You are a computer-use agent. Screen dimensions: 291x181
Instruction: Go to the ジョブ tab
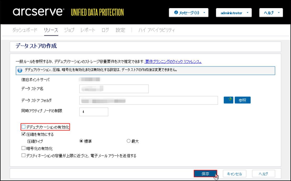coord(69,30)
